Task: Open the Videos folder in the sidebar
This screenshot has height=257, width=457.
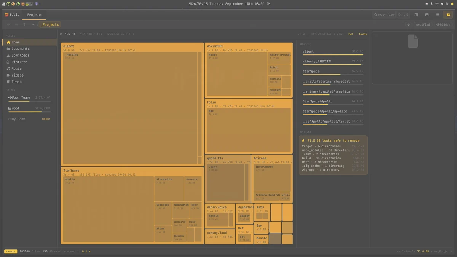Action: (30, 75)
